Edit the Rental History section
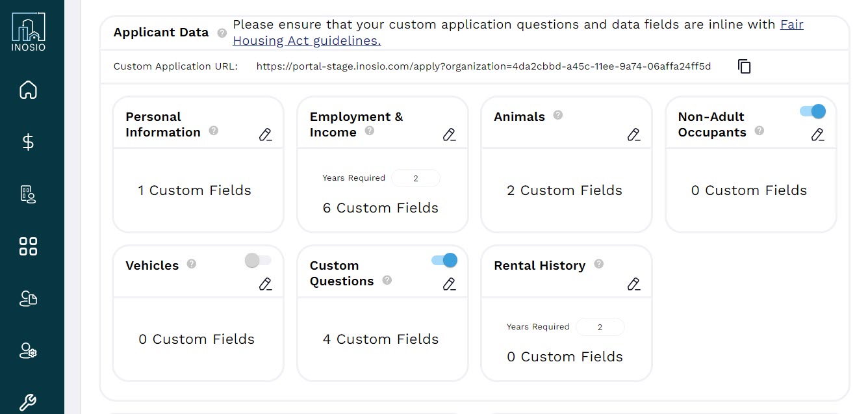The width and height of the screenshot is (868, 414). 633,283
